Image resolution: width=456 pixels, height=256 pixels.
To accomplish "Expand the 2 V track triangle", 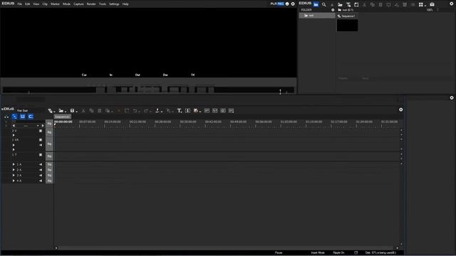I will click(x=14, y=135).
